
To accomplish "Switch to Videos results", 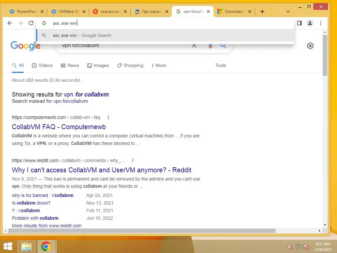I will tap(42, 66).
